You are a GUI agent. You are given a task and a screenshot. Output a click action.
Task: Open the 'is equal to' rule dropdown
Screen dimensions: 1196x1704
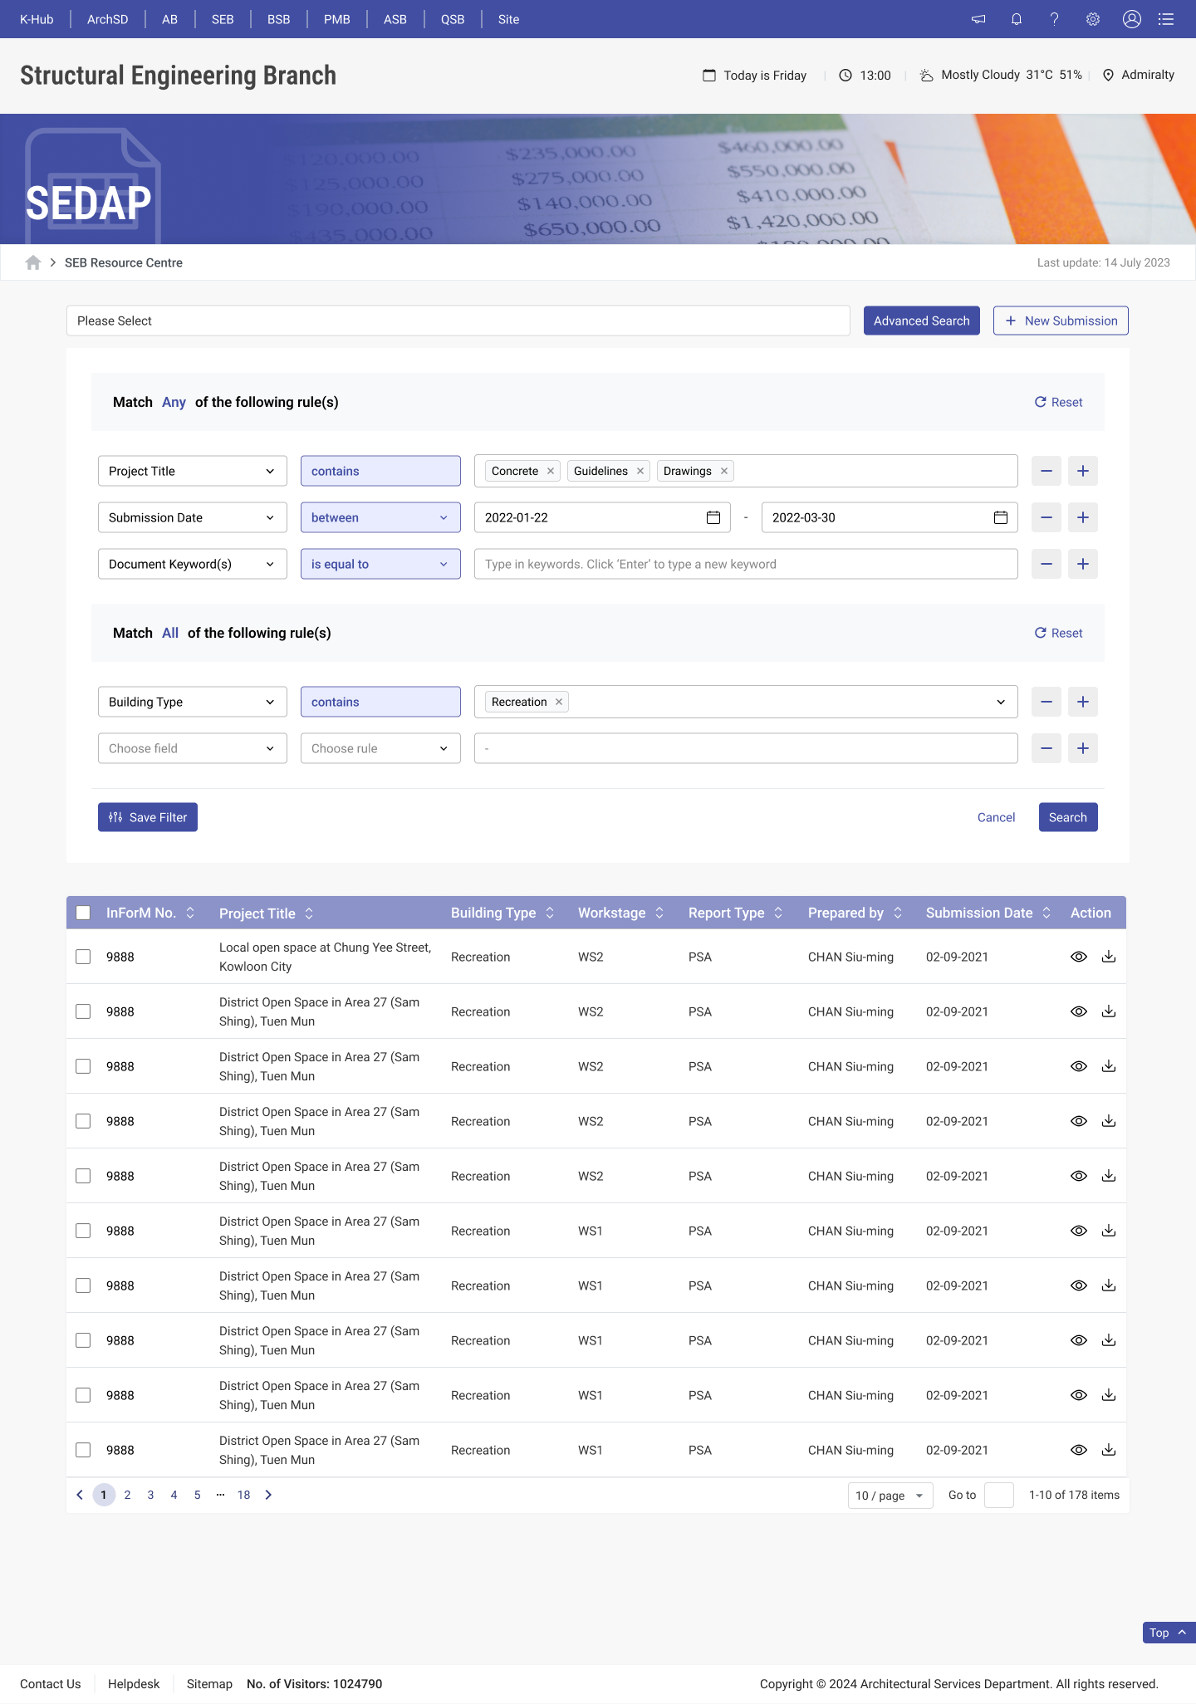380,564
